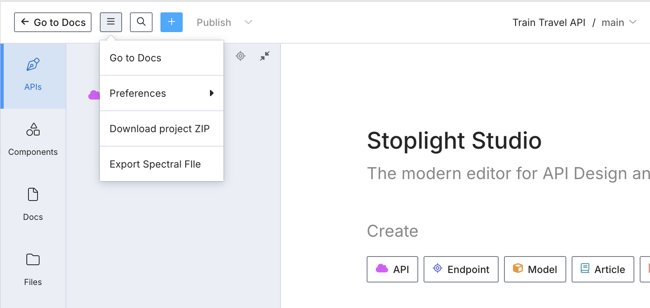
Task: Create a new Endpoint
Action: coord(461,269)
